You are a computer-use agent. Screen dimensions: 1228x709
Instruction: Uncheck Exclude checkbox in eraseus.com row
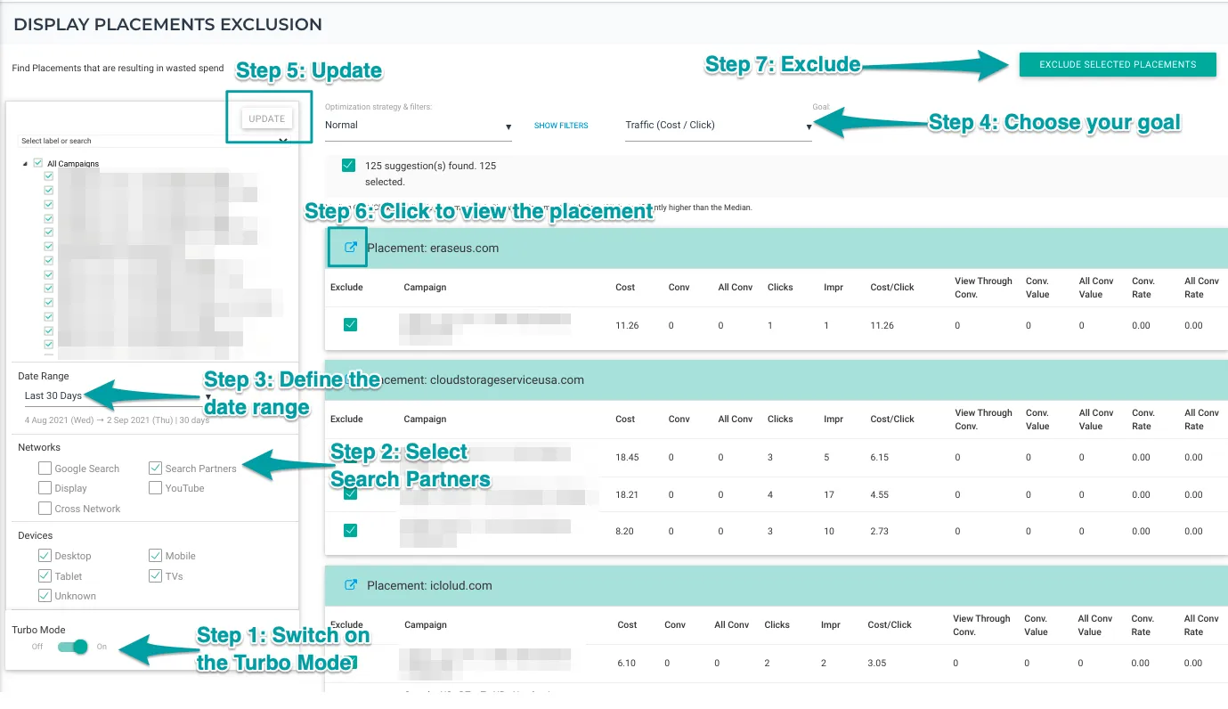point(350,325)
